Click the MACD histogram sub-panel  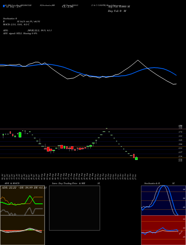coord(22,230)
